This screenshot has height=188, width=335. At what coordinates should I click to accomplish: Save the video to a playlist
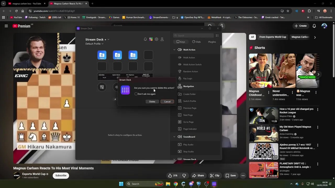pyautogui.click(x=231, y=175)
